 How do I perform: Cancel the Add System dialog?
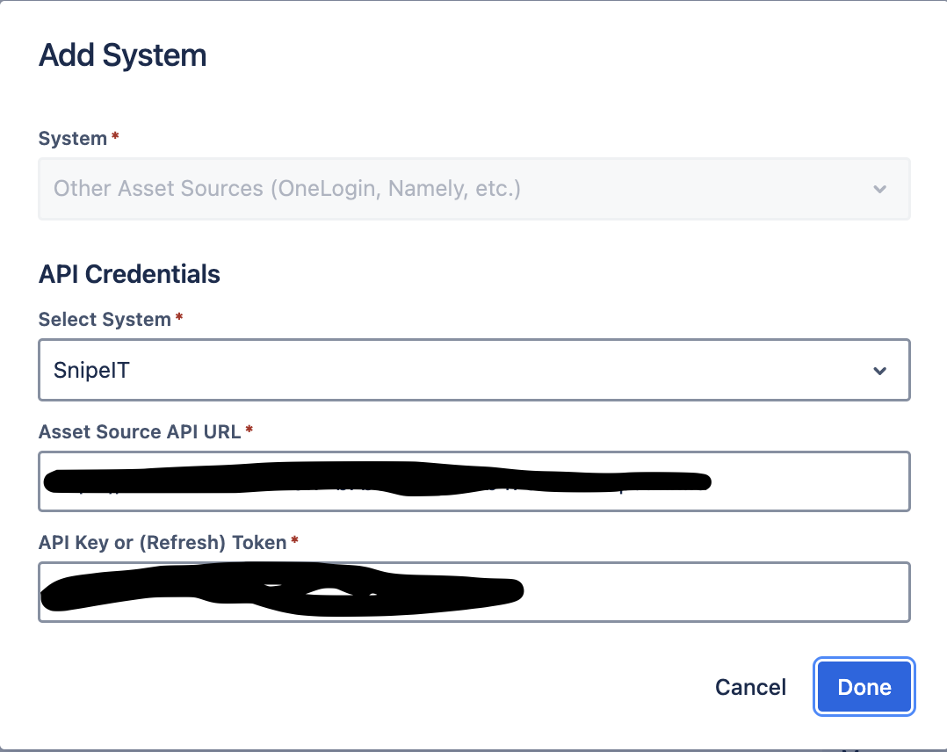click(750, 687)
